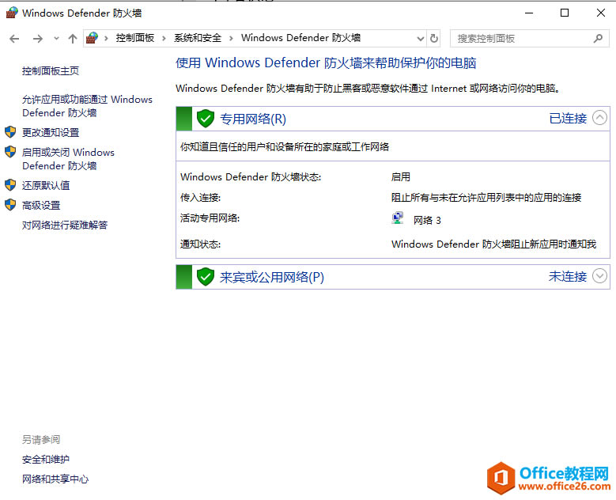Click 未连接 status text

[568, 276]
